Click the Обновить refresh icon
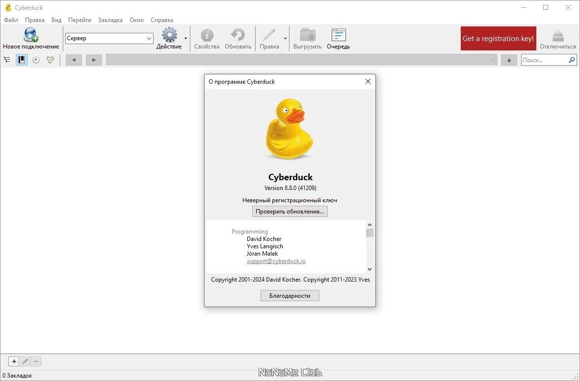This screenshot has width=580, height=381. coord(238,35)
